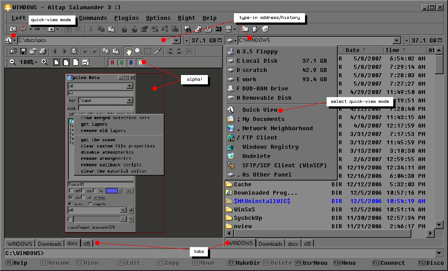The width and height of the screenshot is (448, 271).
Task: Click the Back arrow in main toolbar
Action: click(x=23, y=29)
